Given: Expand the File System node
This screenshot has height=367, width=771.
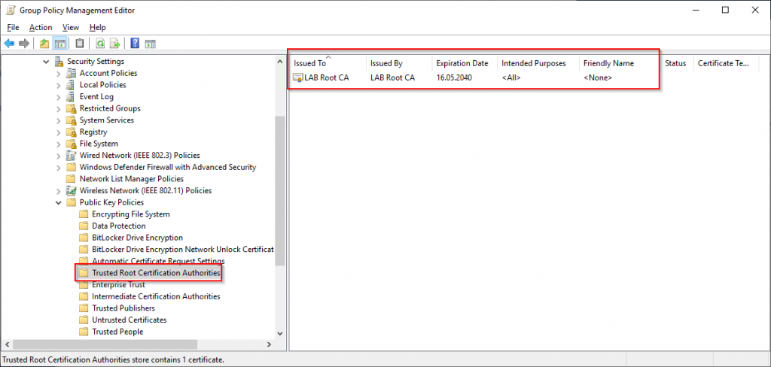Looking at the screenshot, I should pyautogui.click(x=59, y=144).
